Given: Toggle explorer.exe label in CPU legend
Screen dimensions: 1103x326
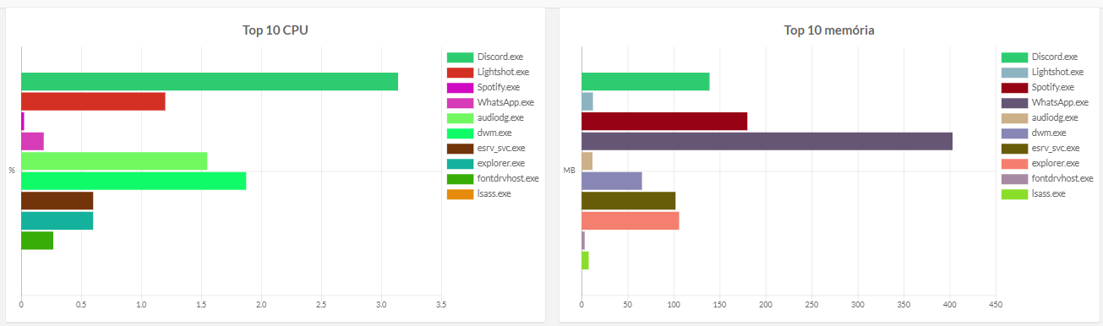Looking at the screenshot, I should pos(500,163).
